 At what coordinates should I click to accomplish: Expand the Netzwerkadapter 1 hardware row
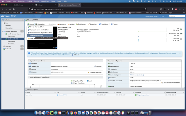[107, 75]
